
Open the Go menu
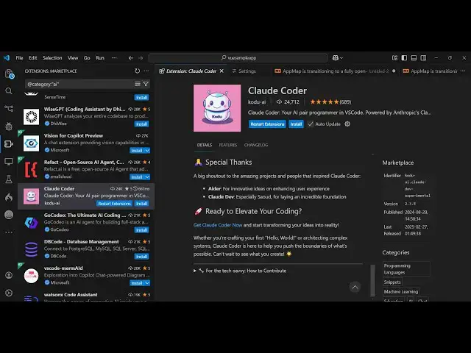(x=87, y=58)
